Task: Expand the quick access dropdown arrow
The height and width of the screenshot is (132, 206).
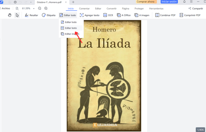Action: pyautogui.click(x=31, y=2)
